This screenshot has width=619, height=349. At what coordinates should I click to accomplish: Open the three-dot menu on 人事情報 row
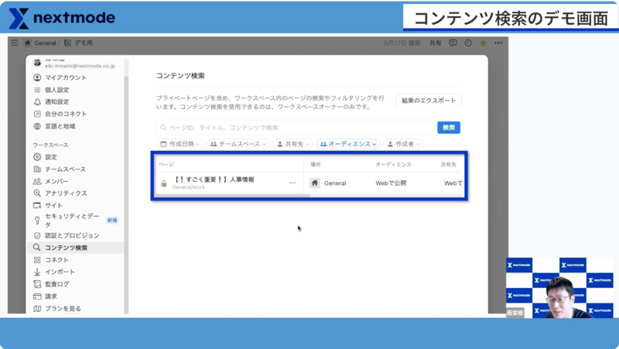pyautogui.click(x=292, y=183)
